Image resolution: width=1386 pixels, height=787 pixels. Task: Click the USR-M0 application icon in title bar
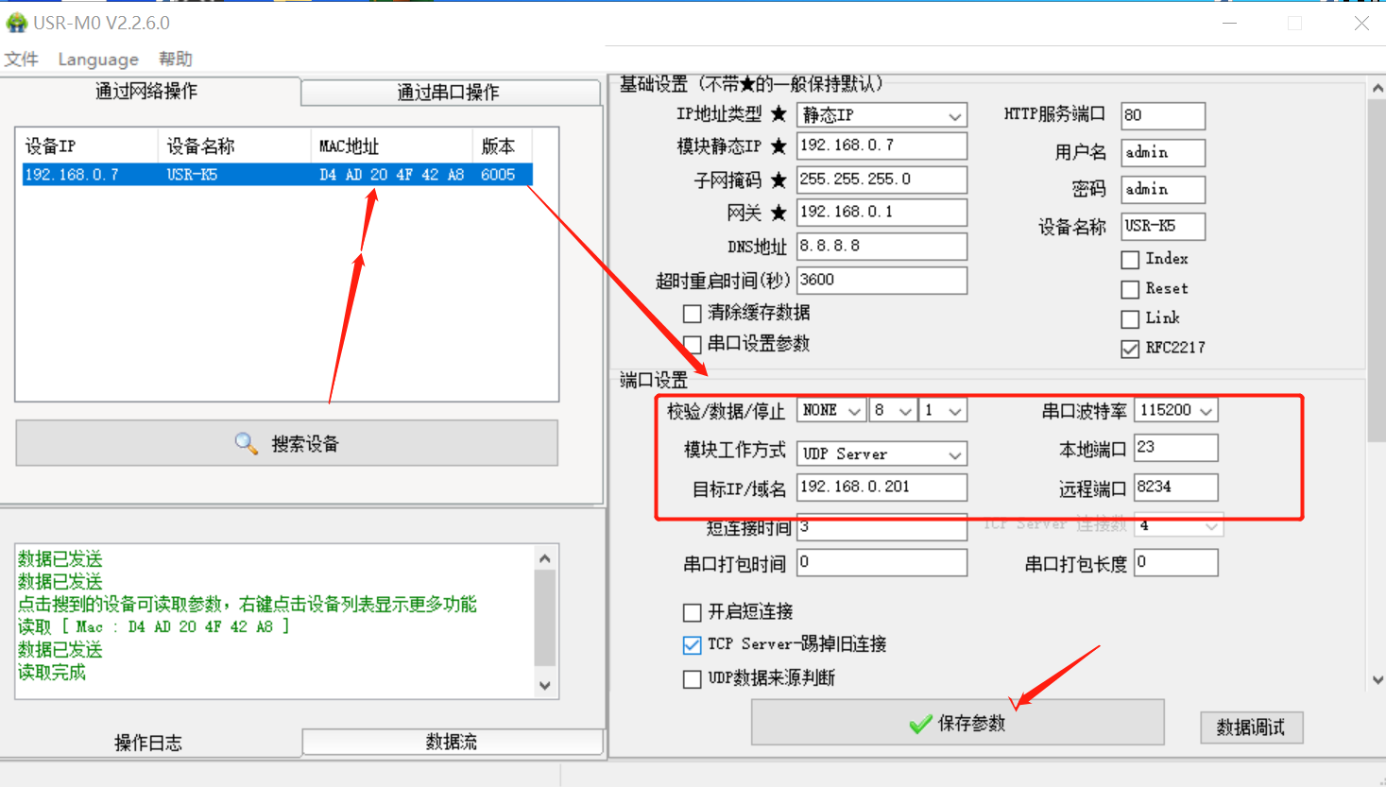(x=16, y=23)
